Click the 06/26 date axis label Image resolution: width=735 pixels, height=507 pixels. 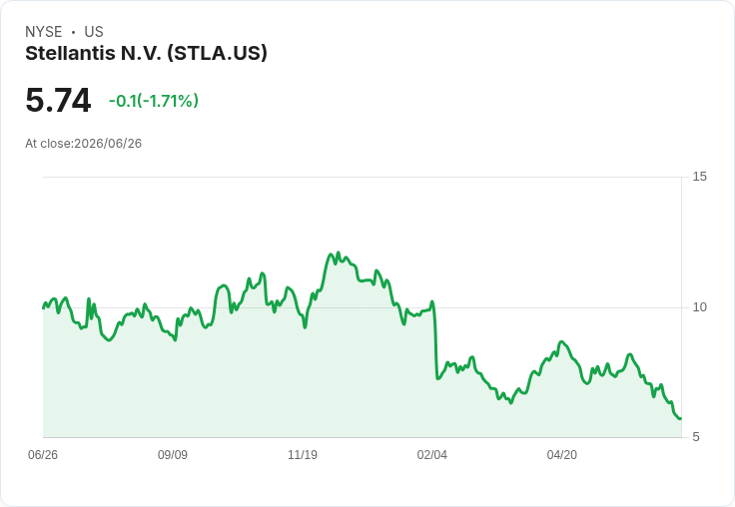point(43,454)
